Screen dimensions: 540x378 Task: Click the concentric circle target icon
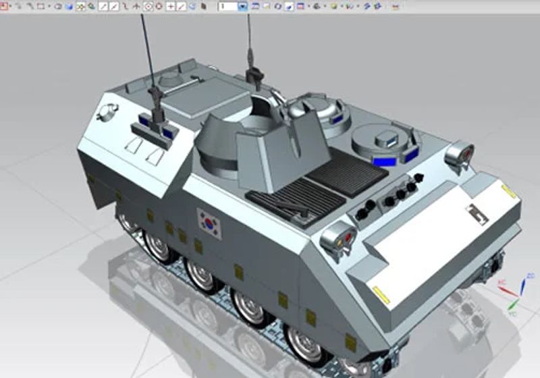click(148, 7)
